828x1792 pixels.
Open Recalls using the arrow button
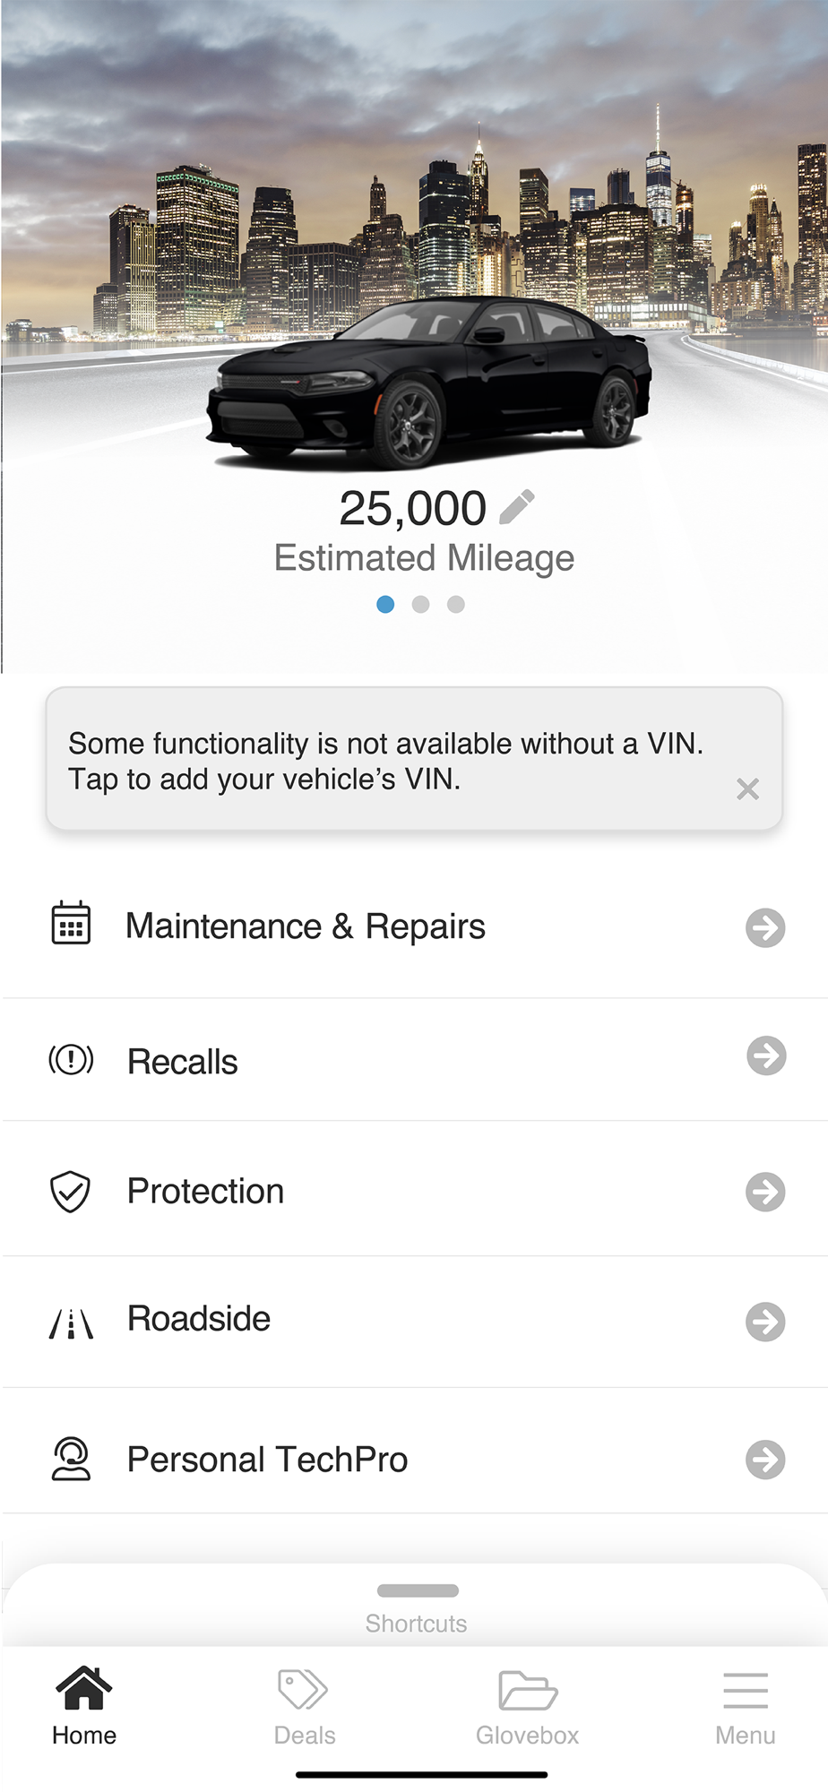(x=766, y=1055)
